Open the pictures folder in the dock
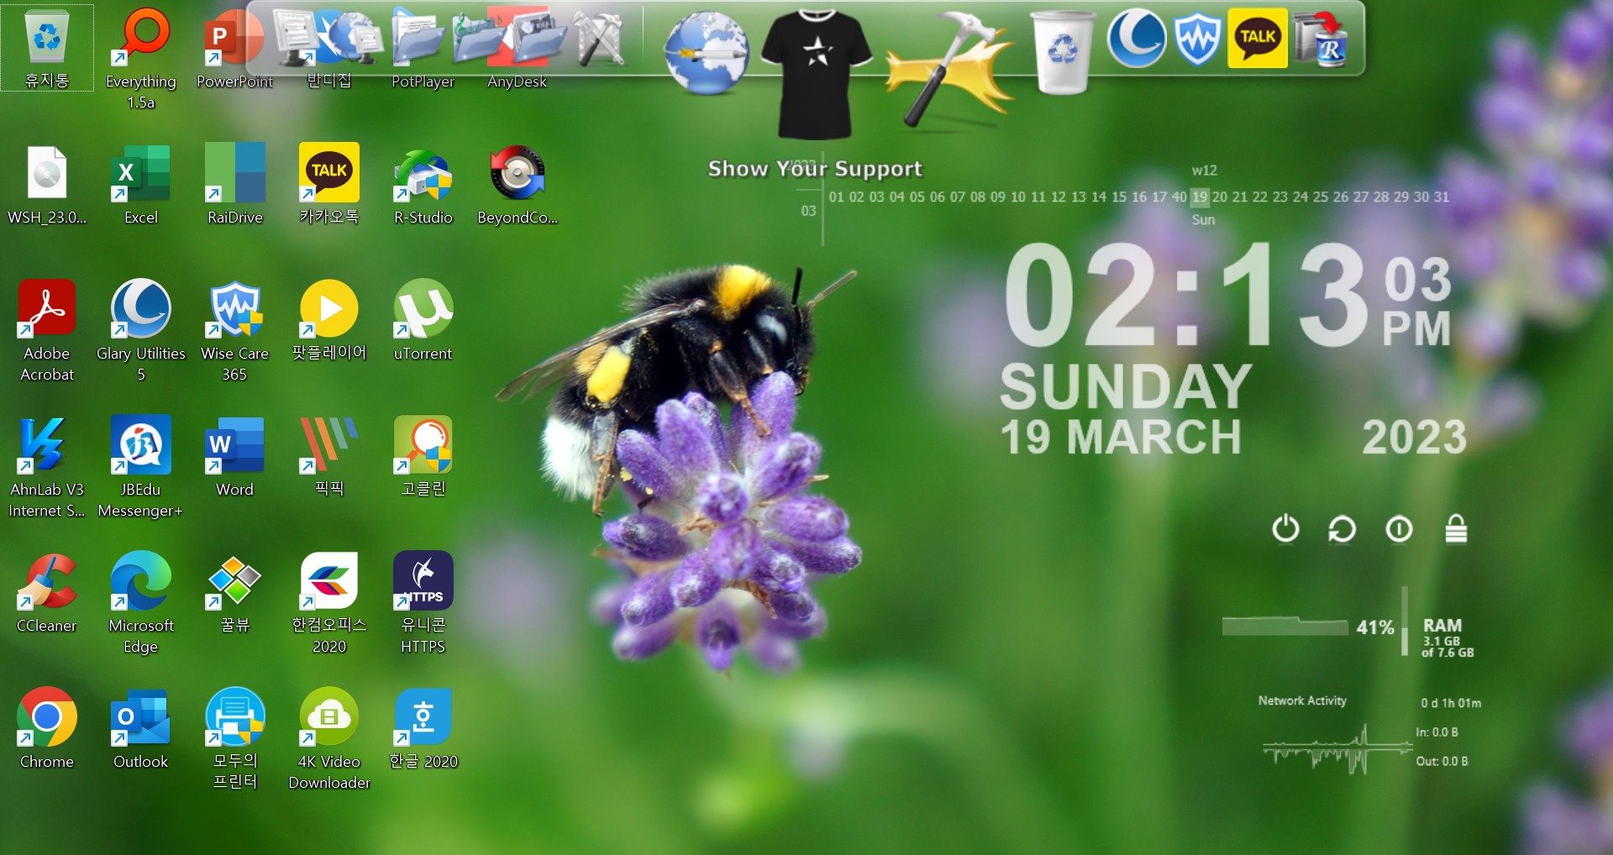Viewport: 1613px width, 855px height. 538,37
